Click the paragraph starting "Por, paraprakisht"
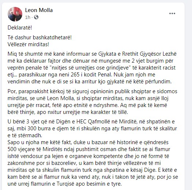This screenshot has width=192, height=190. coord(93,102)
